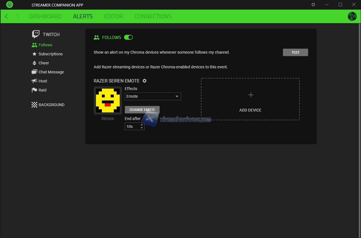
Task: Increase the End after duration by one step
Action: coord(142,125)
